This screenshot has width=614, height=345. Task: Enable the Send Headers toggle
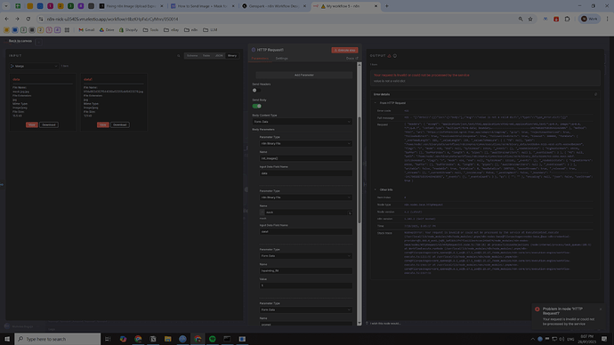[256, 91]
